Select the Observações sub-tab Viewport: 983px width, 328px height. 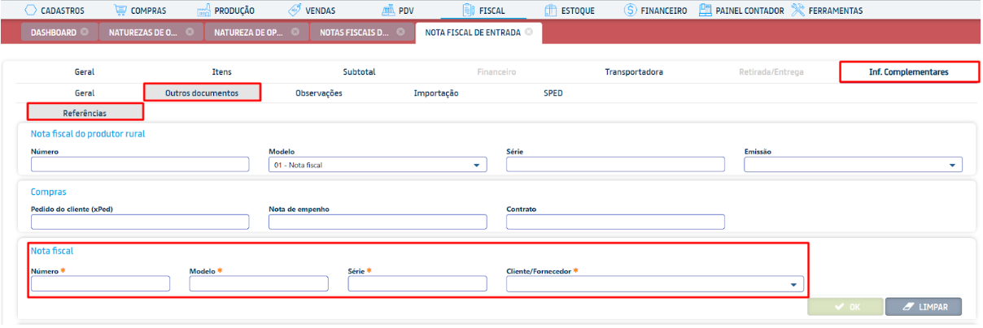(x=318, y=93)
